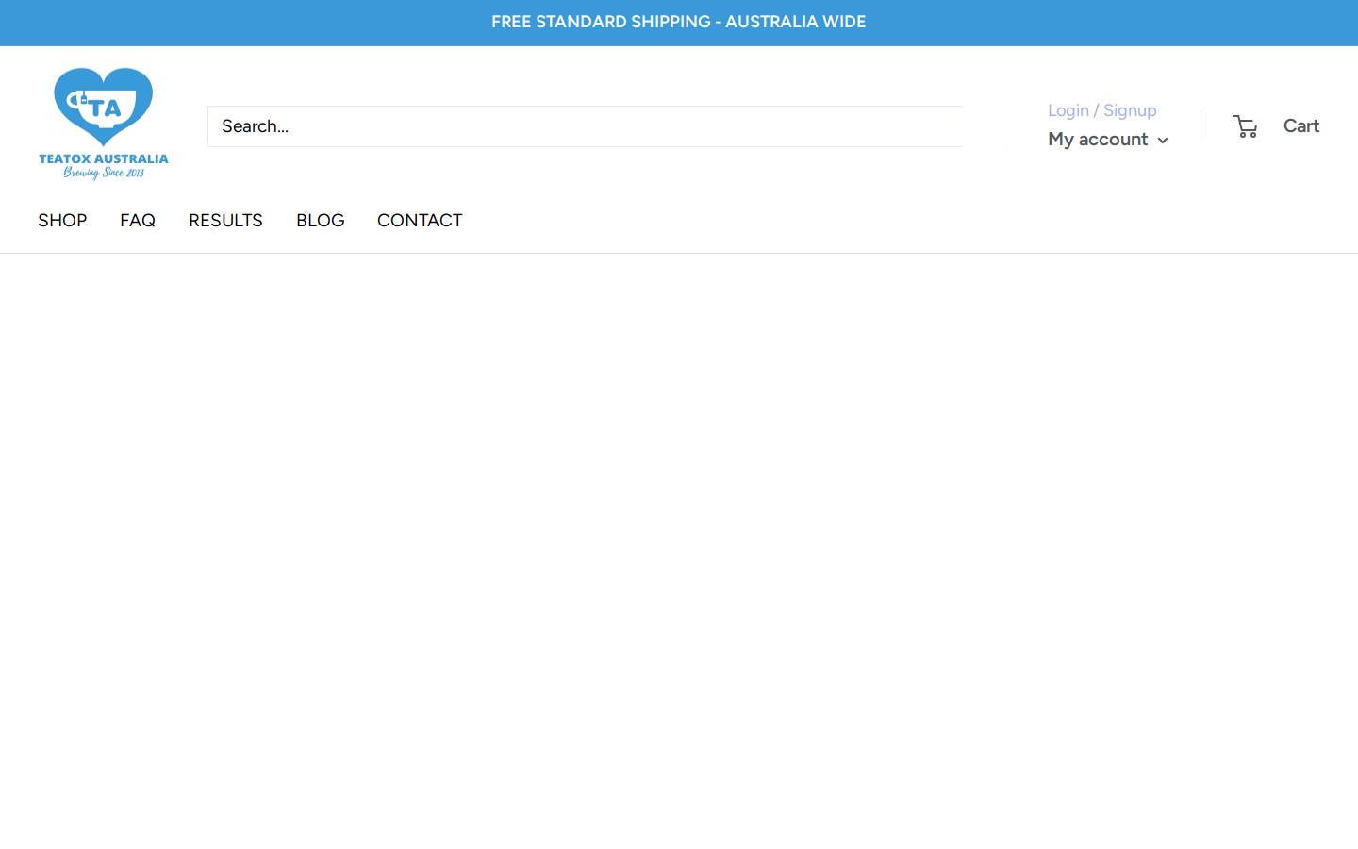
Task: Click the chevron beside My account
Action: (x=1163, y=141)
